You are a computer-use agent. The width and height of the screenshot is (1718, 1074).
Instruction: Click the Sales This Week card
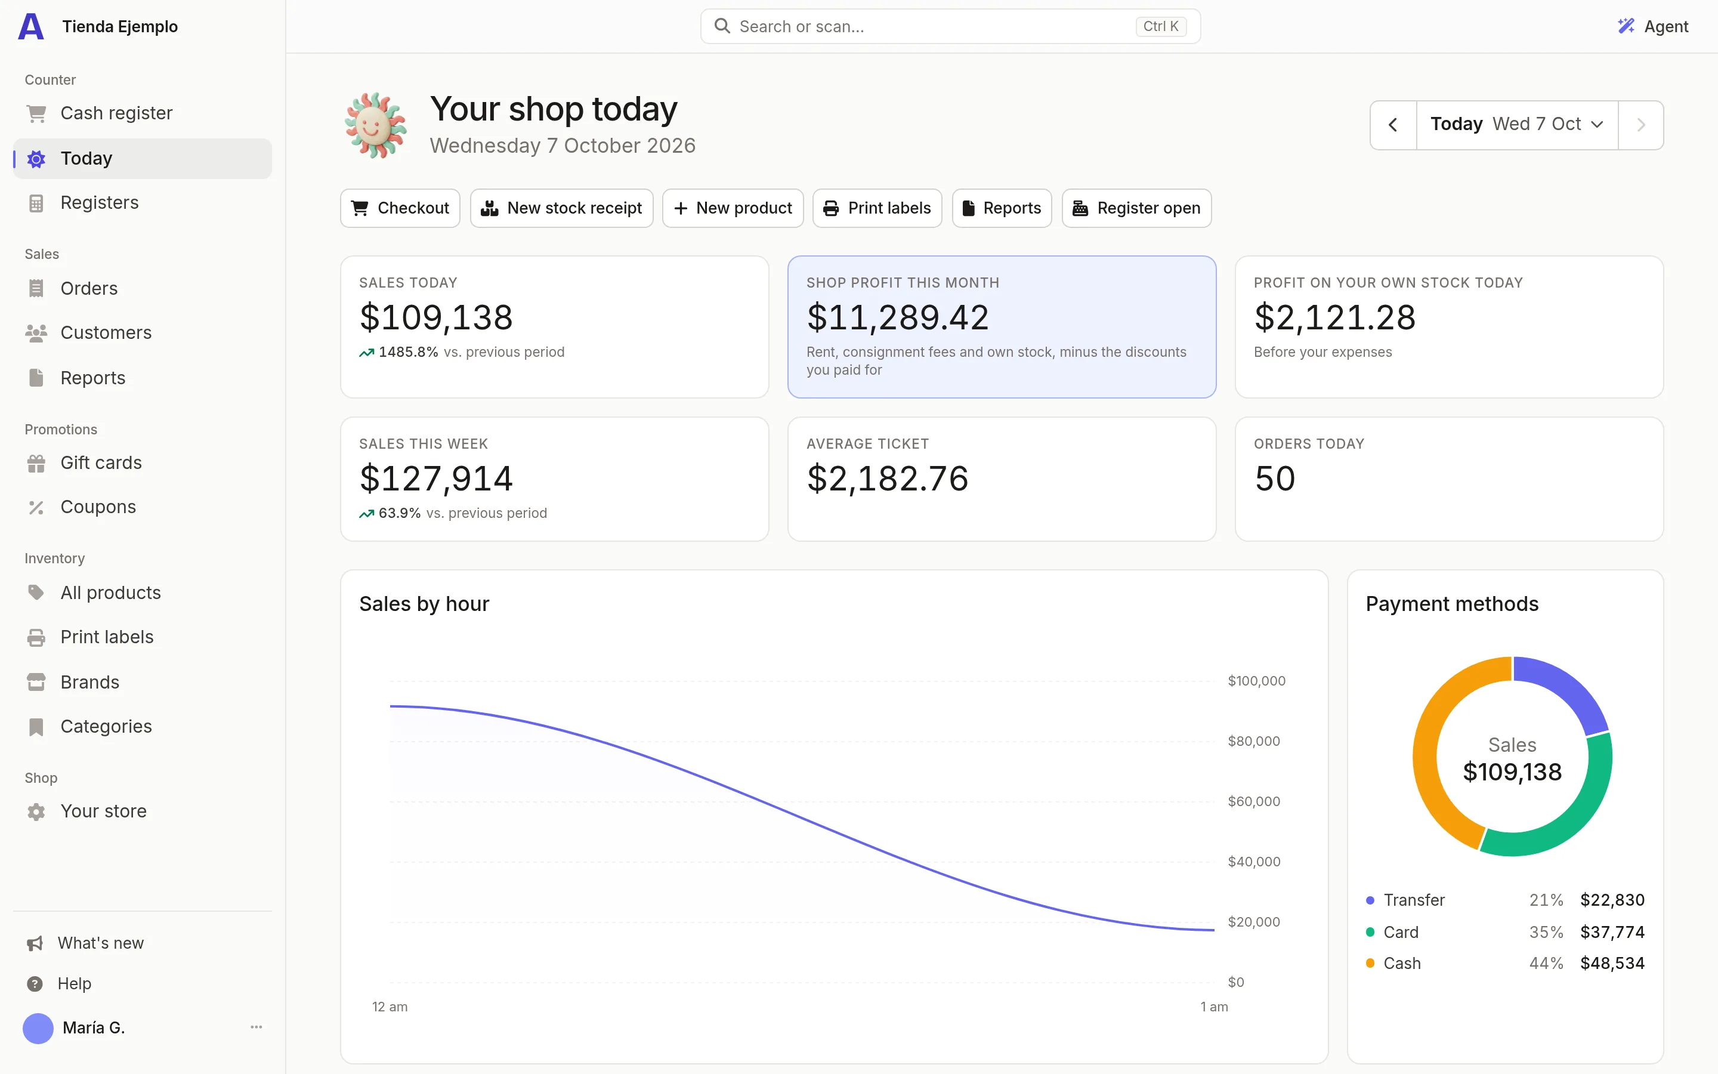[x=554, y=479]
